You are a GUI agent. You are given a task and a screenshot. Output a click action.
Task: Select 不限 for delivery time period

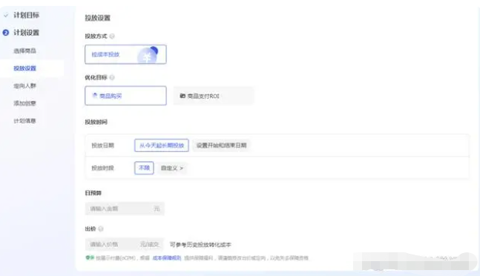[144, 168]
